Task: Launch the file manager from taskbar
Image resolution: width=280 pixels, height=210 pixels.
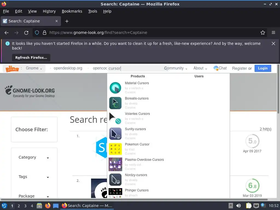Action: [x=39, y=206]
